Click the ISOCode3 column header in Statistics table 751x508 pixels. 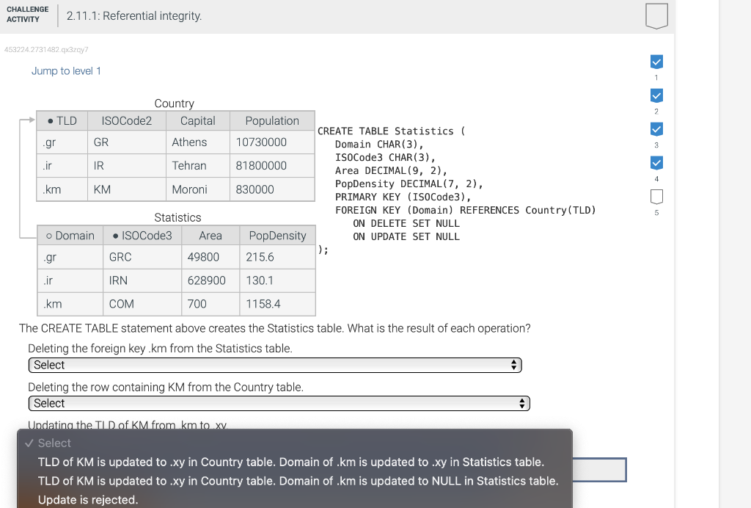(x=142, y=236)
